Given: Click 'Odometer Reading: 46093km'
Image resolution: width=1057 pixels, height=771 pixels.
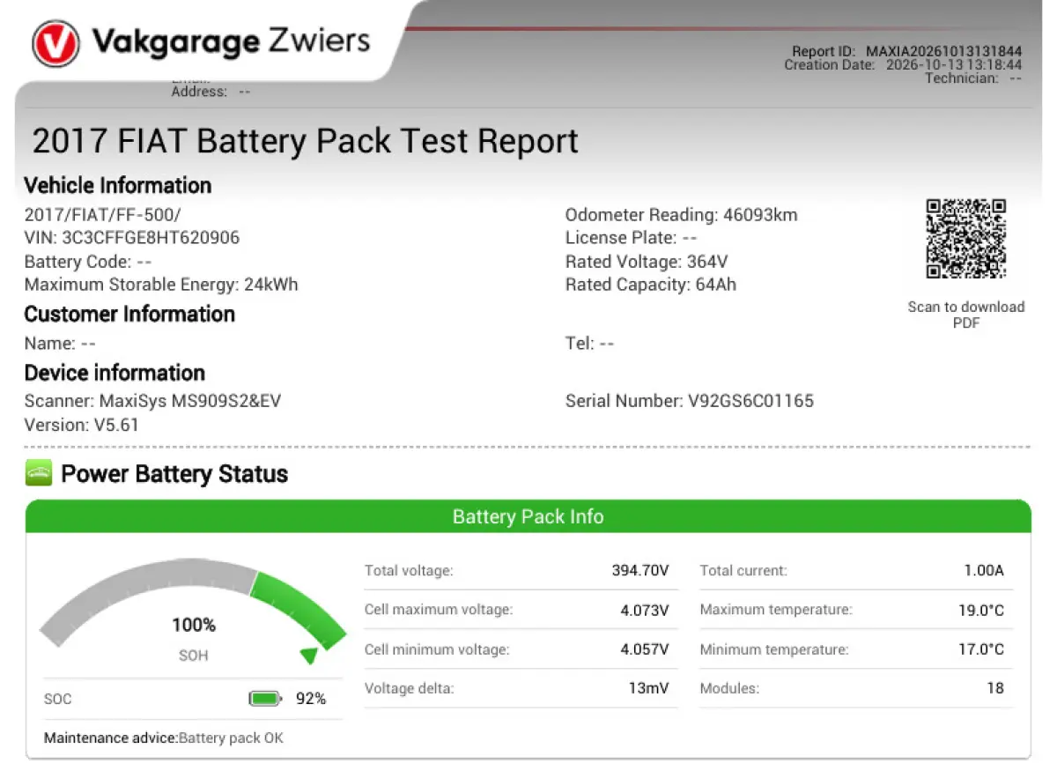Looking at the screenshot, I should pyautogui.click(x=682, y=215).
